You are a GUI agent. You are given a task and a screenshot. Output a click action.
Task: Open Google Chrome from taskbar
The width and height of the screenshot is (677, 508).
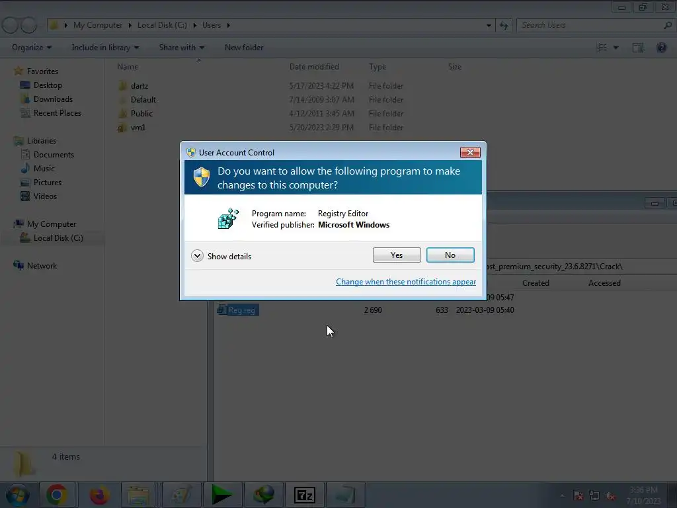[57, 495]
